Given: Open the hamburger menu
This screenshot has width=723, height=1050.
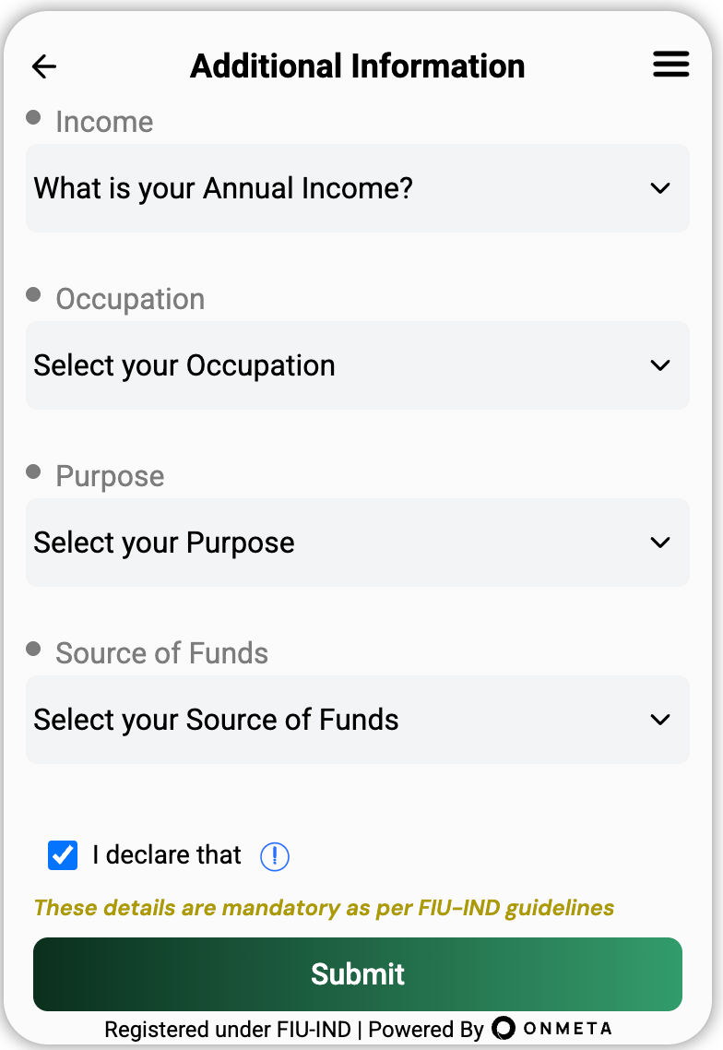Looking at the screenshot, I should click(x=670, y=64).
